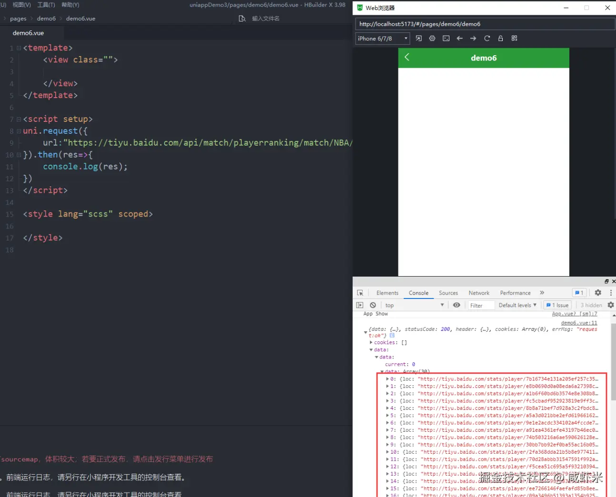Expand array item 10
This screenshot has width=616, height=497.
[x=387, y=452]
